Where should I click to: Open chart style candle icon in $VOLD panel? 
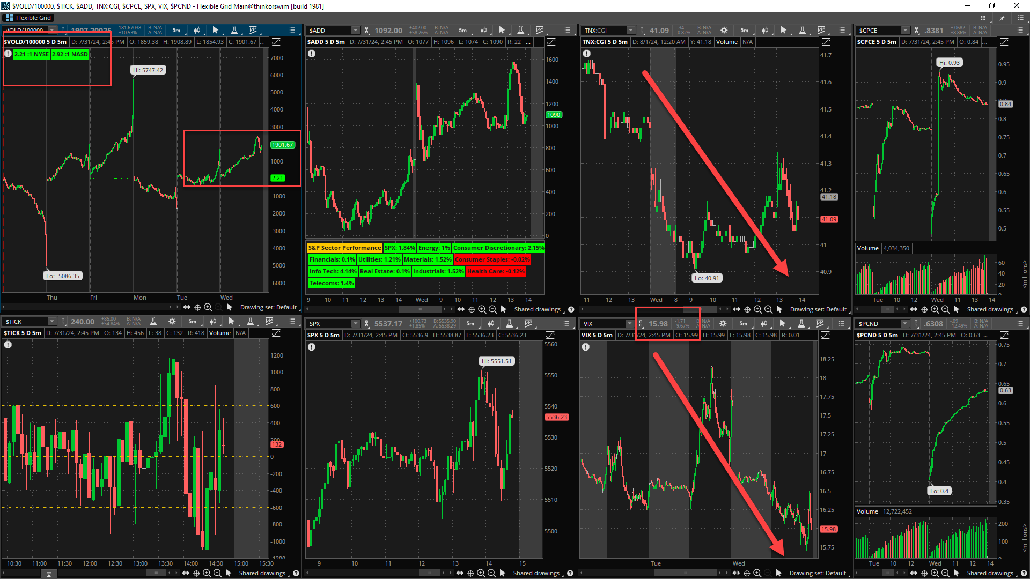coord(197,31)
